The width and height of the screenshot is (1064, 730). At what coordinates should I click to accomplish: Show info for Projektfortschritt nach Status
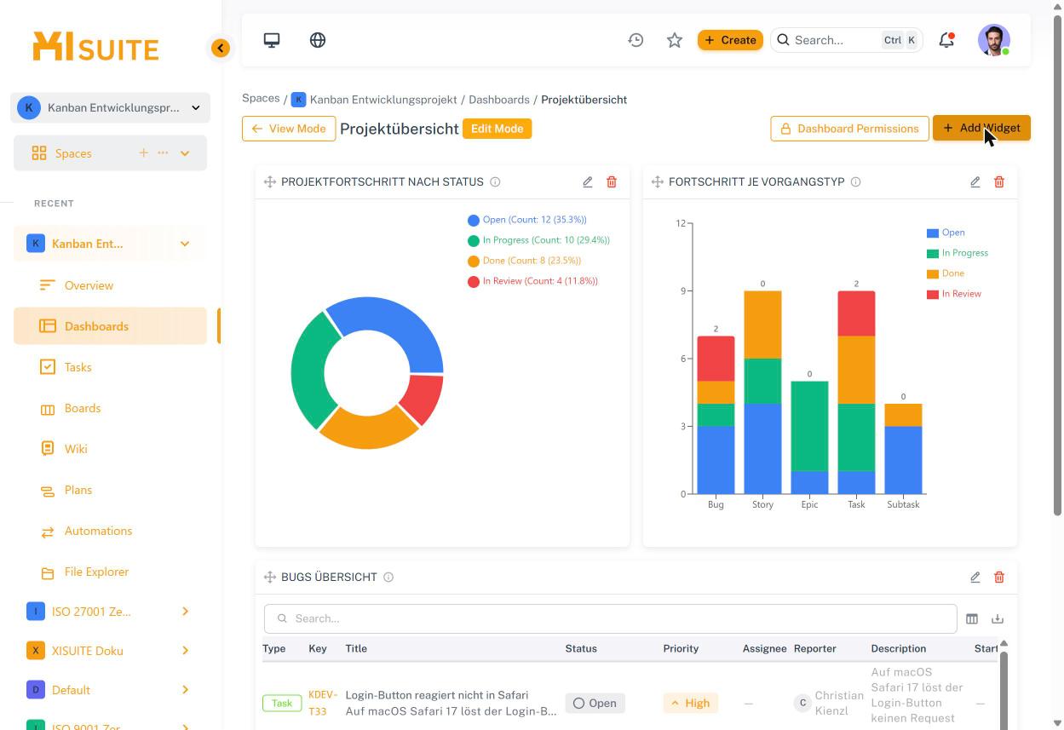click(x=495, y=182)
